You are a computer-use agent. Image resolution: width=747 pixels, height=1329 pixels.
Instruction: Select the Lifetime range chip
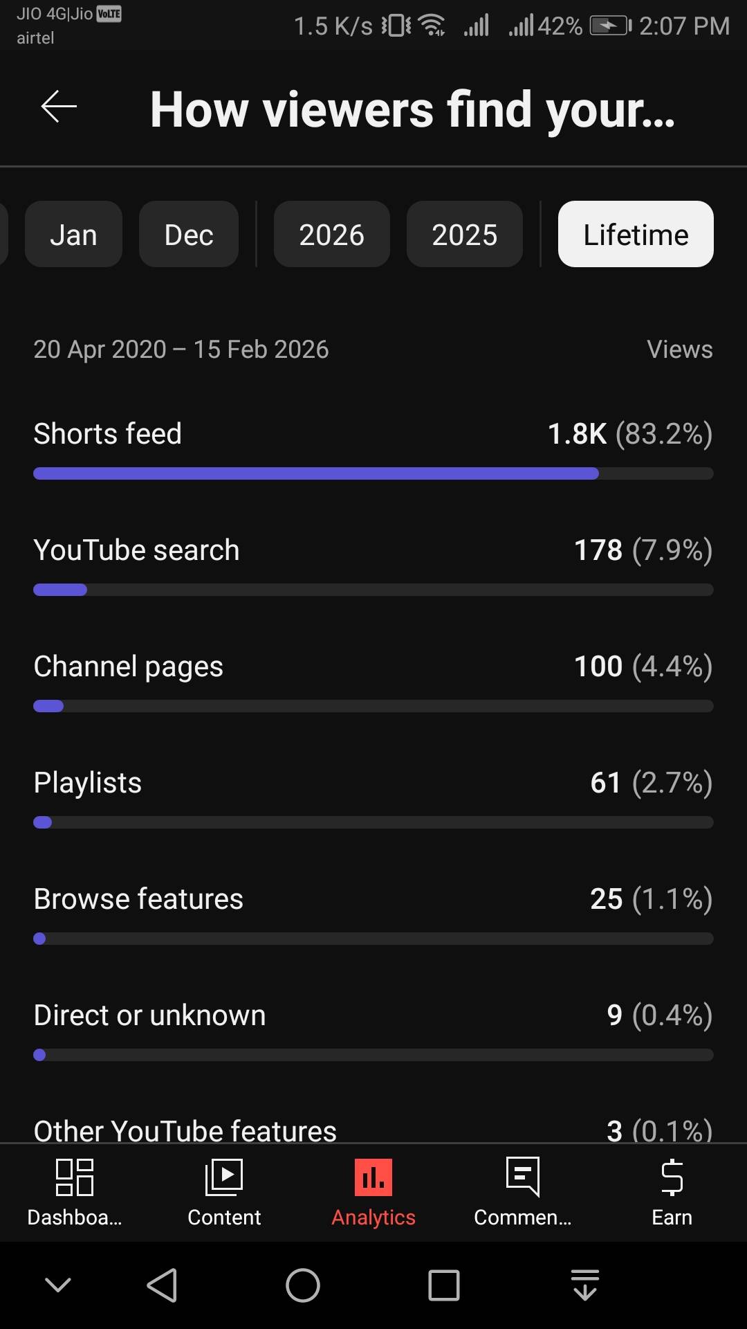pyautogui.click(x=636, y=235)
